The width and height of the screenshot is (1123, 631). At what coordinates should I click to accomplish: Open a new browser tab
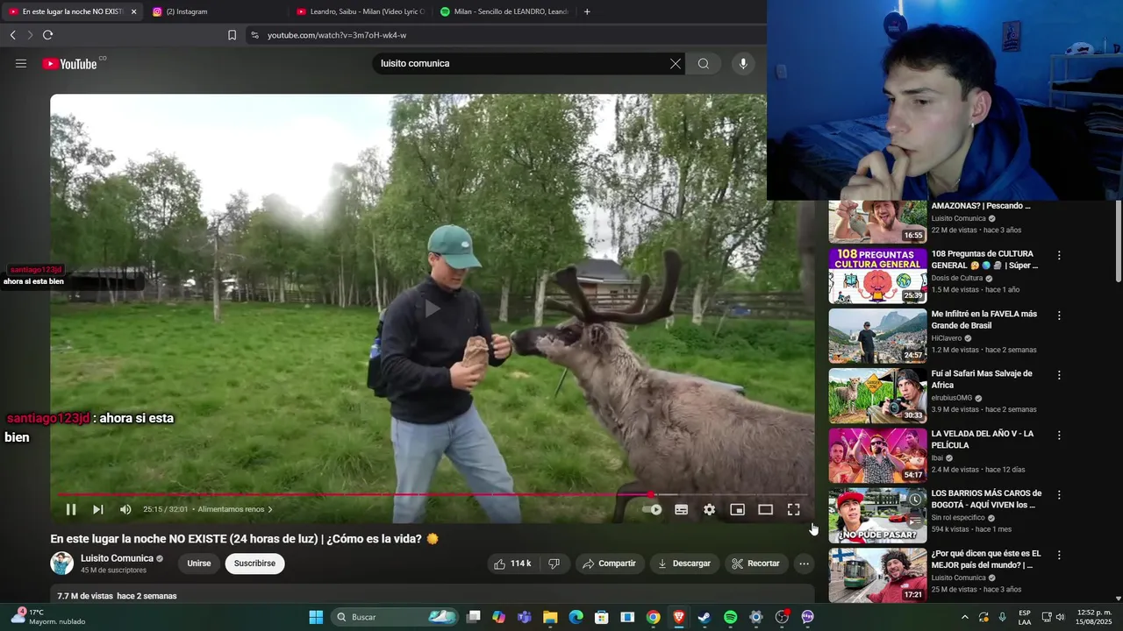click(587, 11)
